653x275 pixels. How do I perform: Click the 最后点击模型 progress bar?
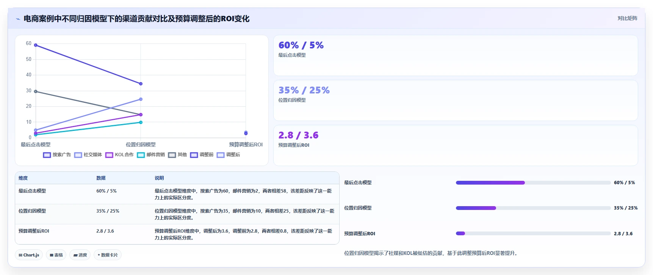tap(533, 183)
